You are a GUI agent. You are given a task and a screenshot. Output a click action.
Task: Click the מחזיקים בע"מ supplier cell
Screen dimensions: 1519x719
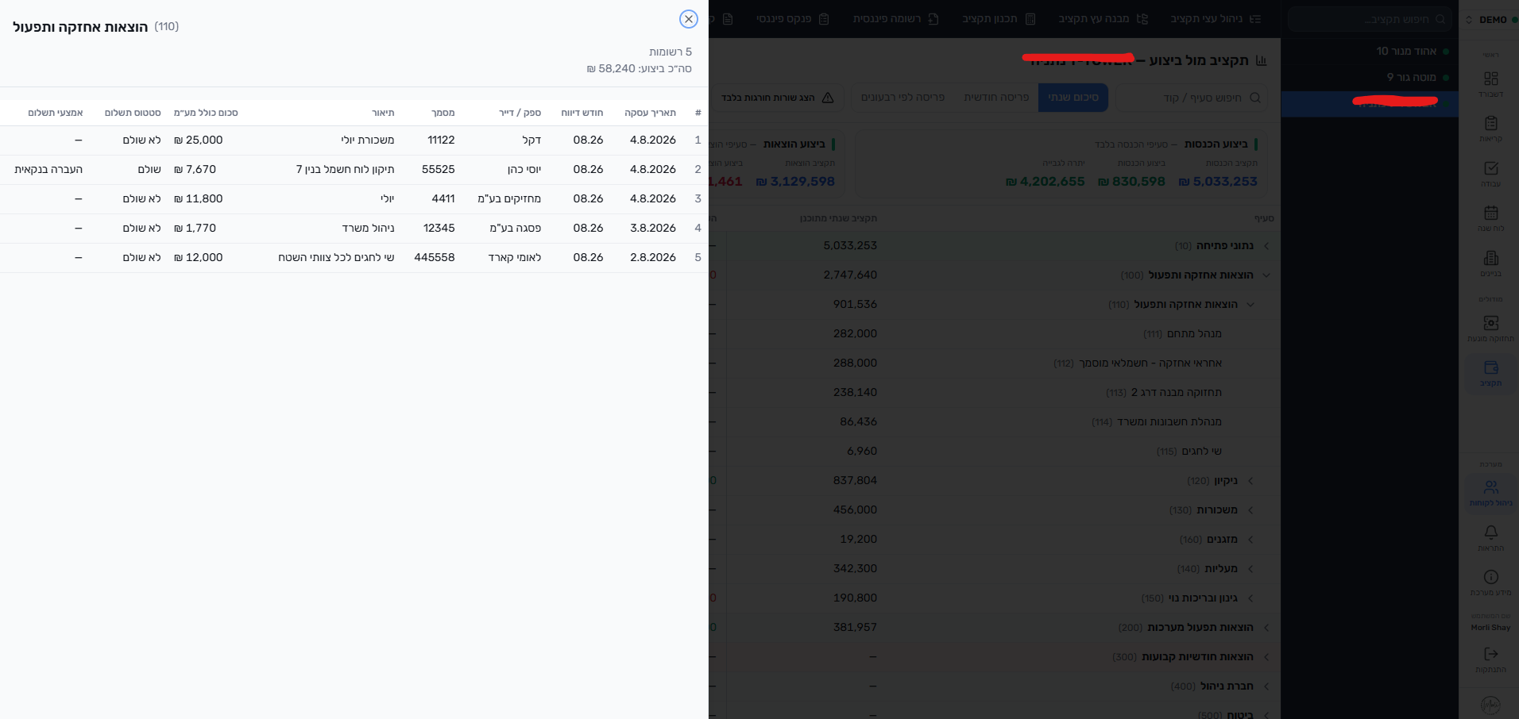click(x=509, y=199)
